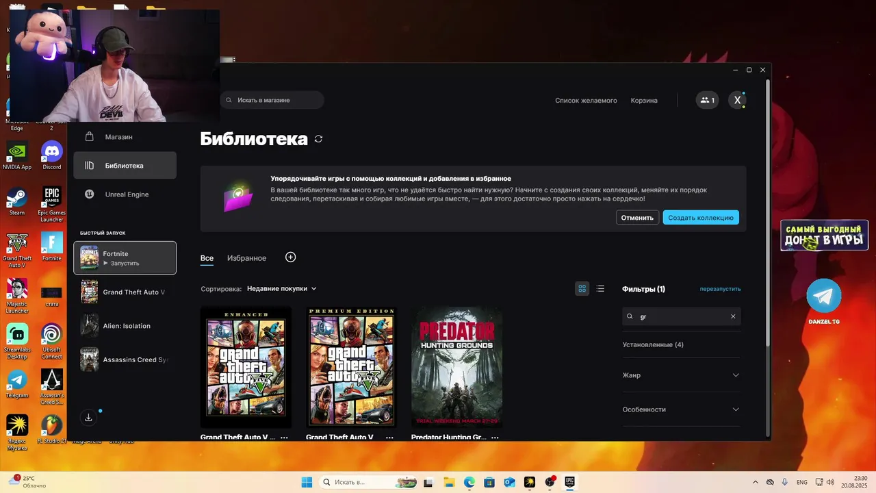Click the shopping bag store icon
Image resolution: width=876 pixels, height=493 pixels.
[90, 137]
